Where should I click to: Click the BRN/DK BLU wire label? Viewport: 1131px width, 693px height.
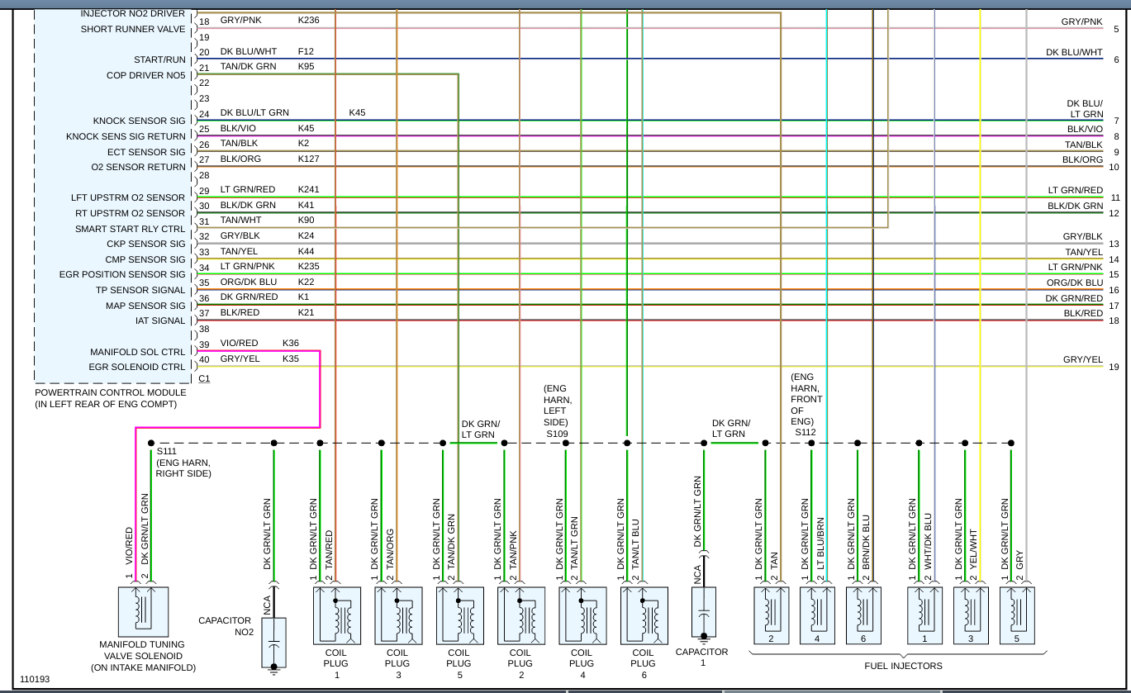(x=867, y=543)
